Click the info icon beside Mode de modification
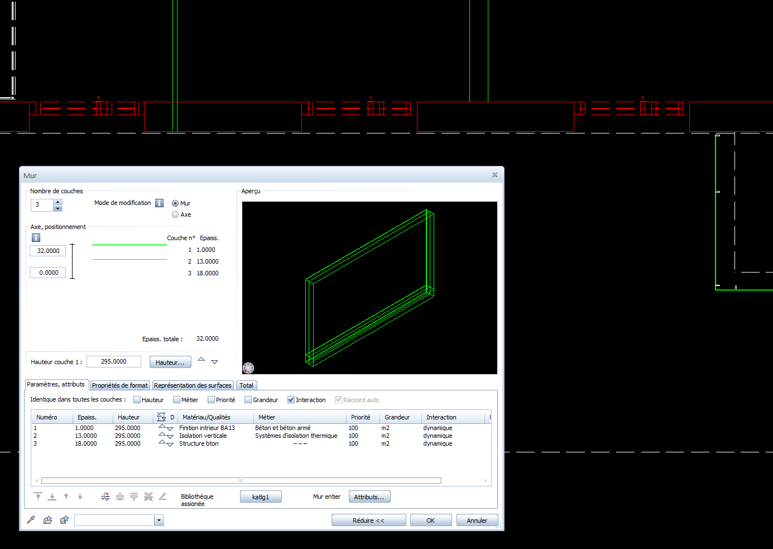 (x=159, y=203)
